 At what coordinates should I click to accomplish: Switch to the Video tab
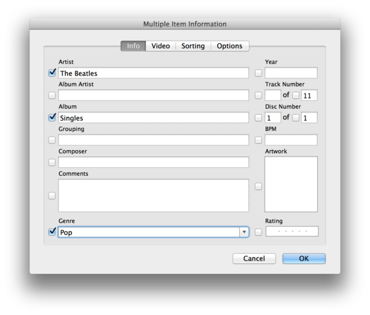point(161,46)
